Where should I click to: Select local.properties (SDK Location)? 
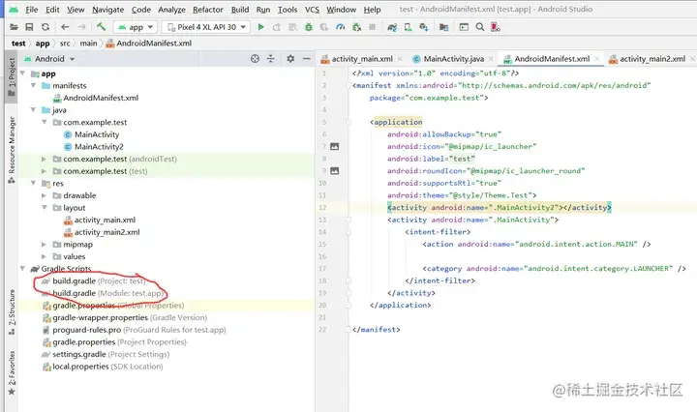click(103, 367)
